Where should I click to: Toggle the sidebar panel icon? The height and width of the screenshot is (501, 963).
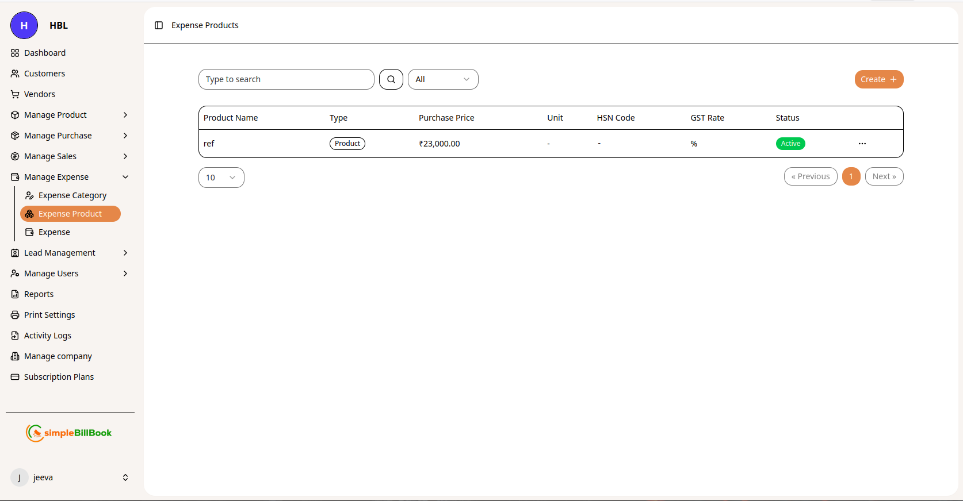click(159, 25)
